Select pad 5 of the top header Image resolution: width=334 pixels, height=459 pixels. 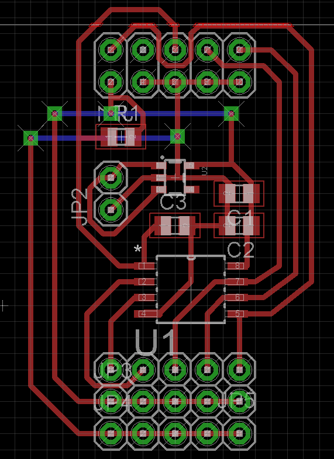coord(175,50)
